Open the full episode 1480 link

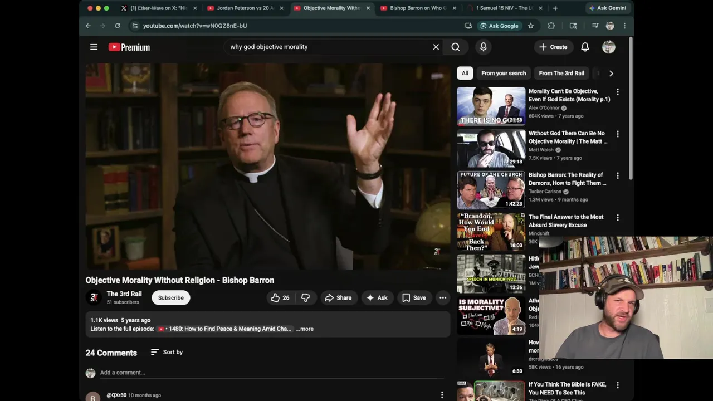pyautogui.click(x=224, y=329)
